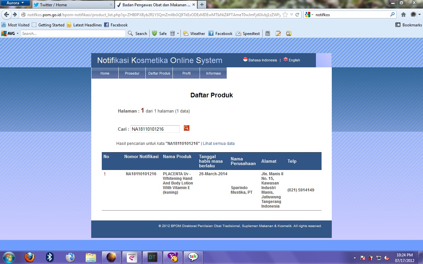Click expiry date 26-March-2014
Screen dimensions: 423x264
(x=213, y=174)
